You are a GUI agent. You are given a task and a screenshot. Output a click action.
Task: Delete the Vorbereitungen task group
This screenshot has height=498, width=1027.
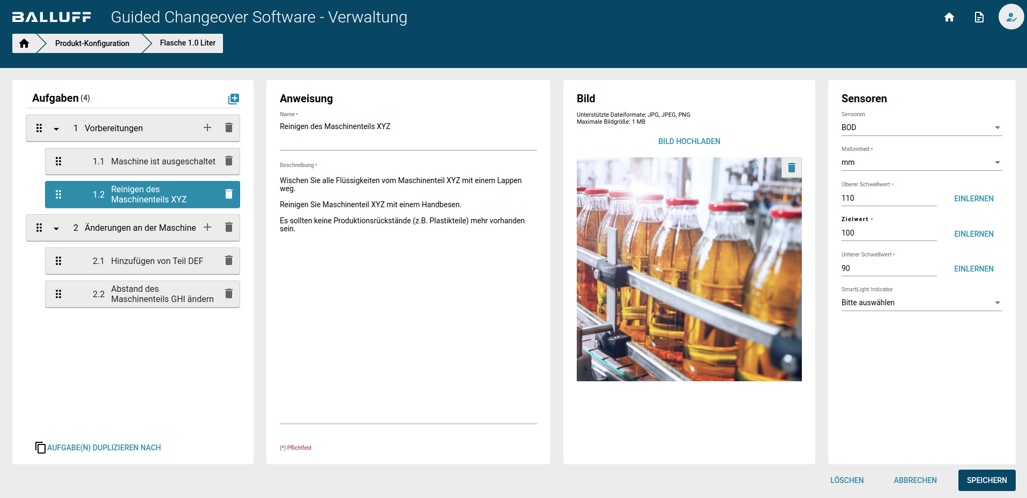(x=229, y=128)
